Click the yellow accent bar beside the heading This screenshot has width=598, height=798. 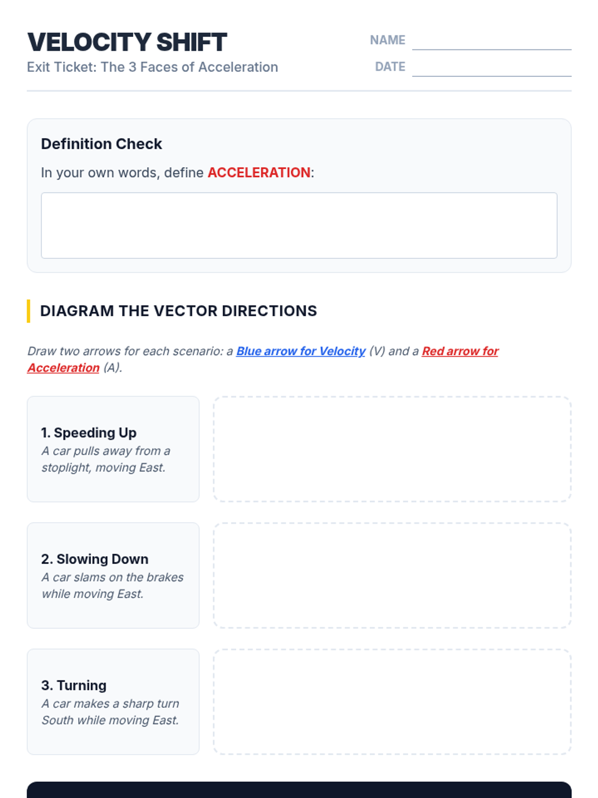28,311
